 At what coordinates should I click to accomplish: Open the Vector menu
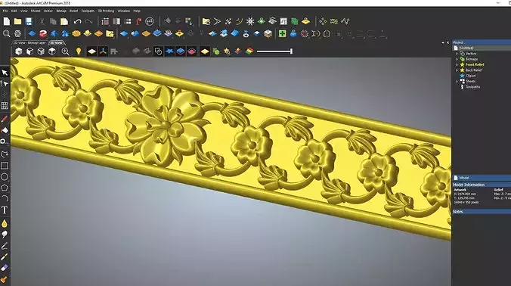(48, 11)
